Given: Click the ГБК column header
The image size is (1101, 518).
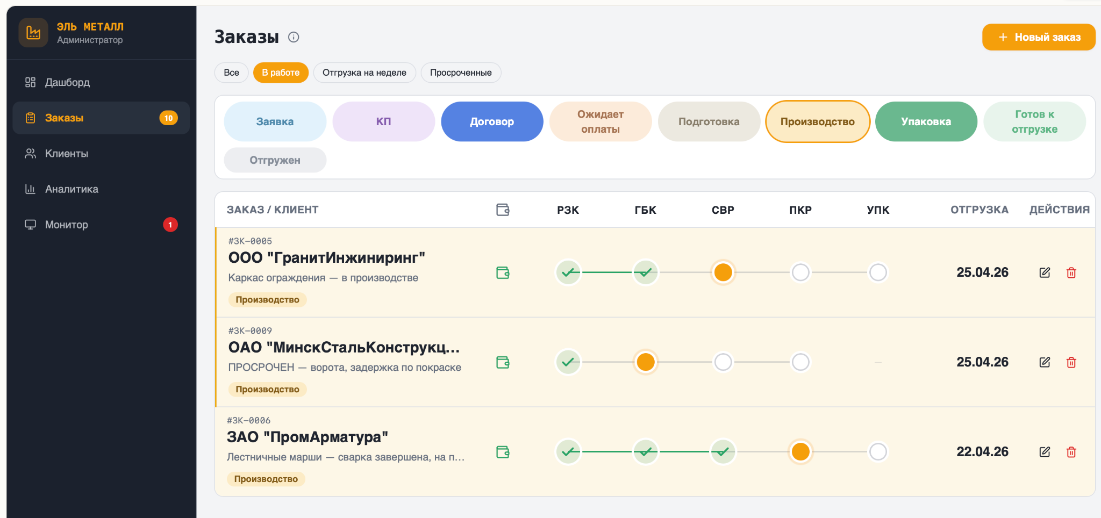Looking at the screenshot, I should click(x=646, y=210).
